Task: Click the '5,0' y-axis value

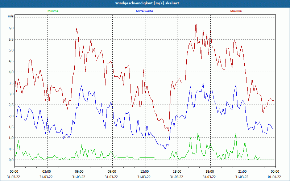Action: (x=11, y=50)
